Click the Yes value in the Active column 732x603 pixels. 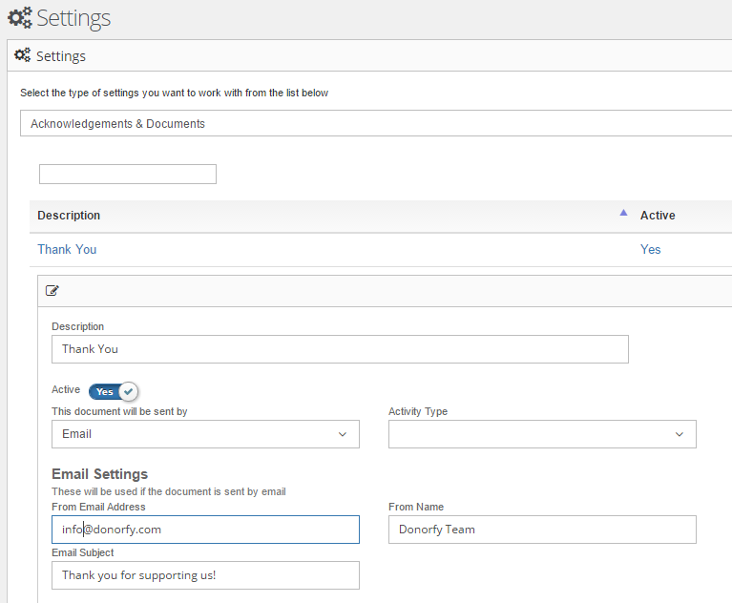click(x=650, y=249)
